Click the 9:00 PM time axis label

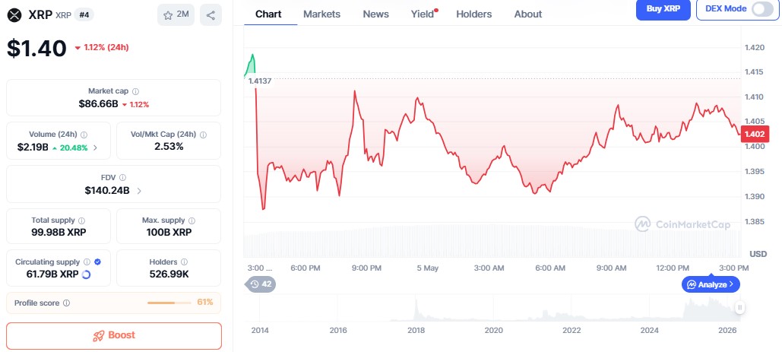(366, 268)
